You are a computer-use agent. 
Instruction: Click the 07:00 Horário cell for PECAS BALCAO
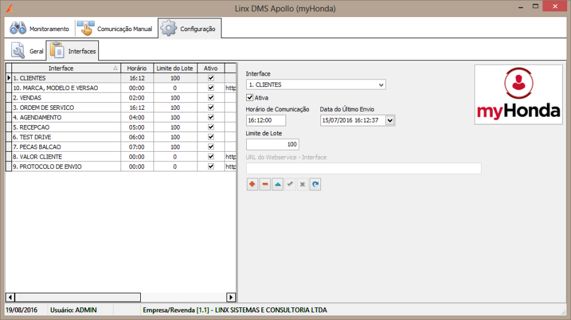137,147
